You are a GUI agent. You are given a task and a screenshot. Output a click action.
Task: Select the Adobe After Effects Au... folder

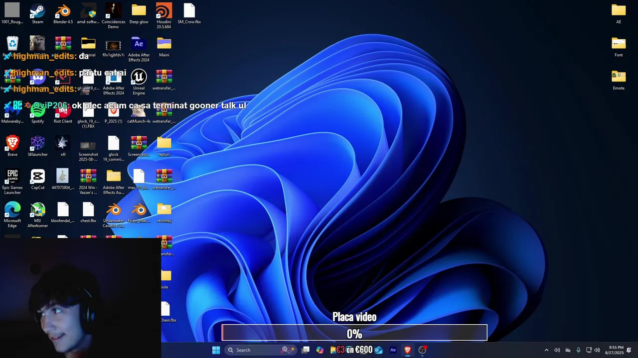(x=113, y=181)
